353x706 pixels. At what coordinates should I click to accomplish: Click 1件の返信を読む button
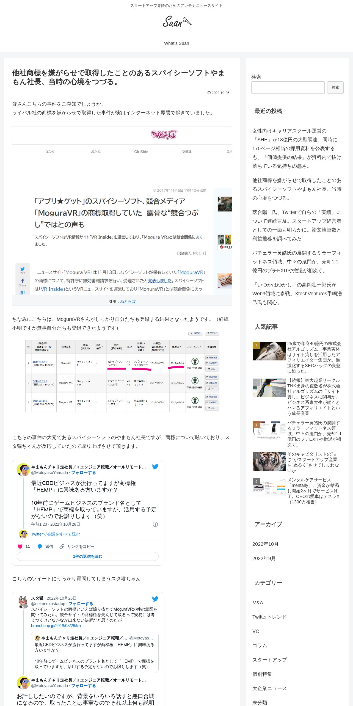88,556
